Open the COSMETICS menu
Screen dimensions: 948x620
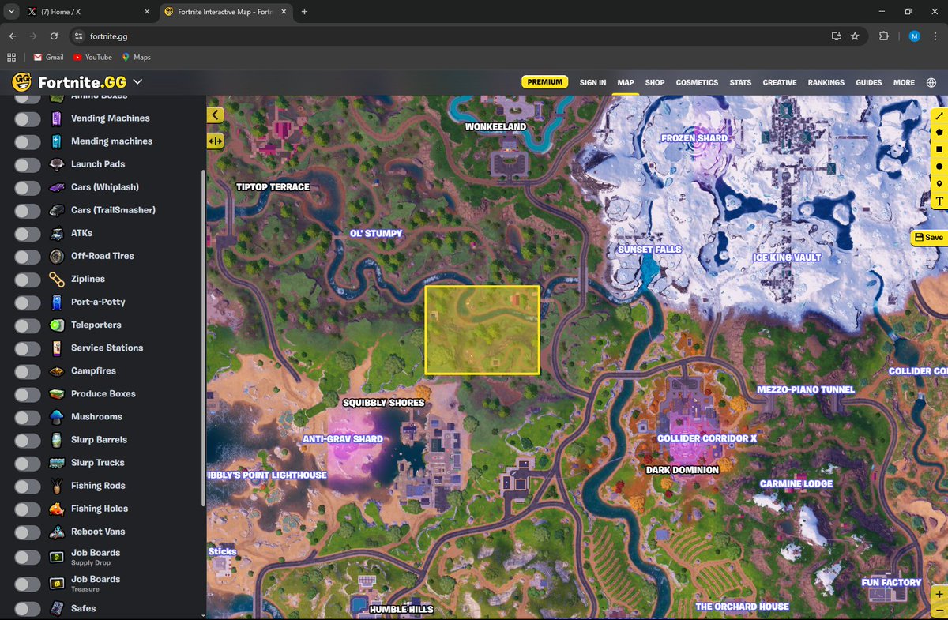(x=697, y=82)
